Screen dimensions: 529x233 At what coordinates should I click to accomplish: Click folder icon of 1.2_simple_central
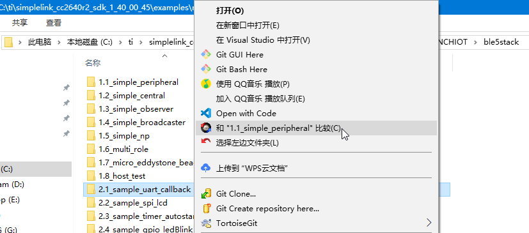point(91,96)
